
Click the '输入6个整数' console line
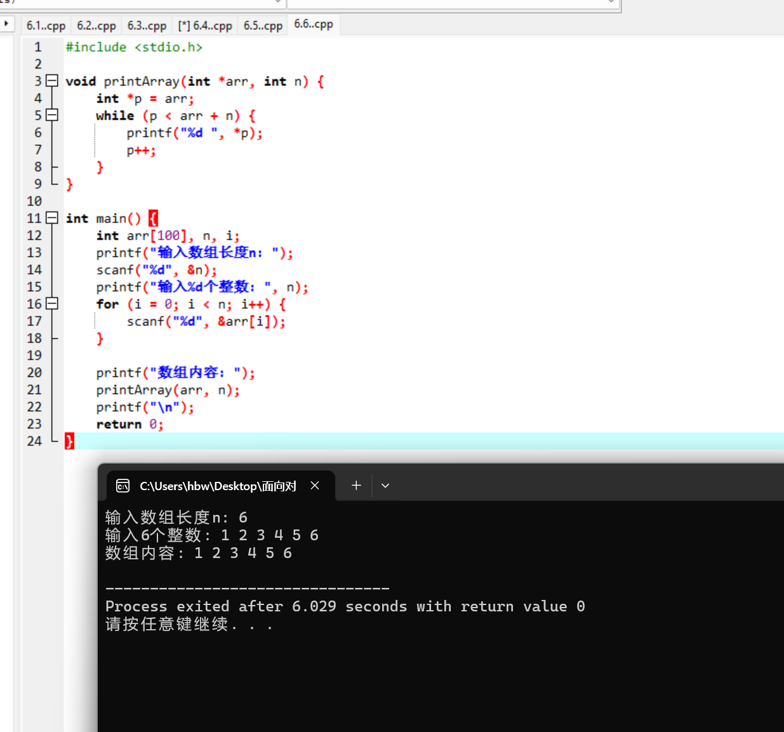212,535
